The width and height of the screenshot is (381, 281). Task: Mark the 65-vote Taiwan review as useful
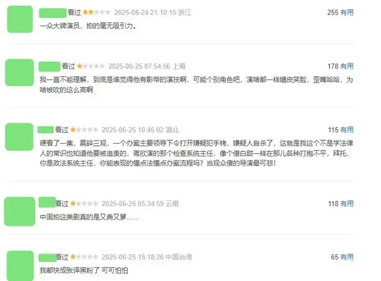347,257
